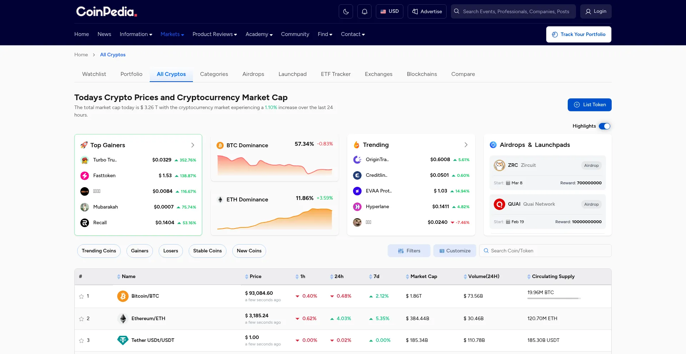The width and height of the screenshot is (686, 354).
Task: Click the Bitcoin coin icon in table
Action: pos(123,296)
